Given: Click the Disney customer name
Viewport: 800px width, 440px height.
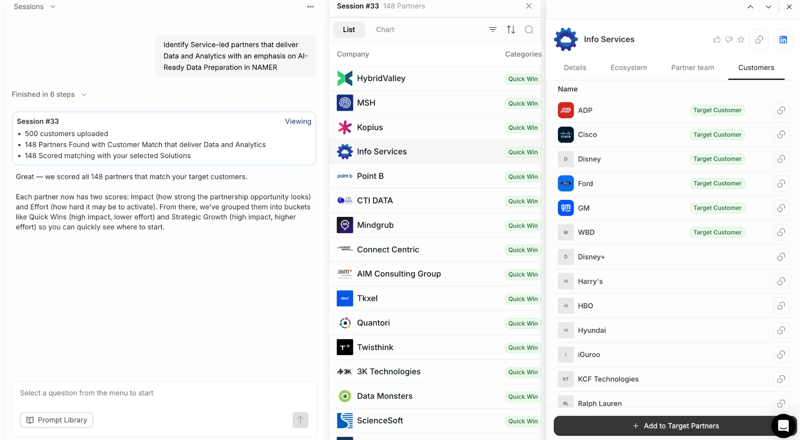Looking at the screenshot, I should click(x=589, y=159).
